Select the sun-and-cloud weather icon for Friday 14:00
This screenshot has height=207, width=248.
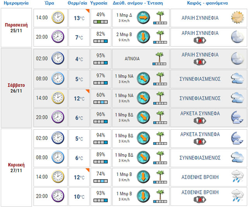[236, 18]
